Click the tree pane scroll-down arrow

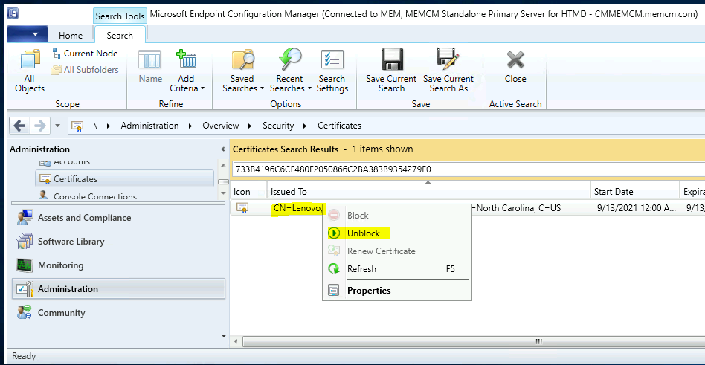tap(223, 193)
